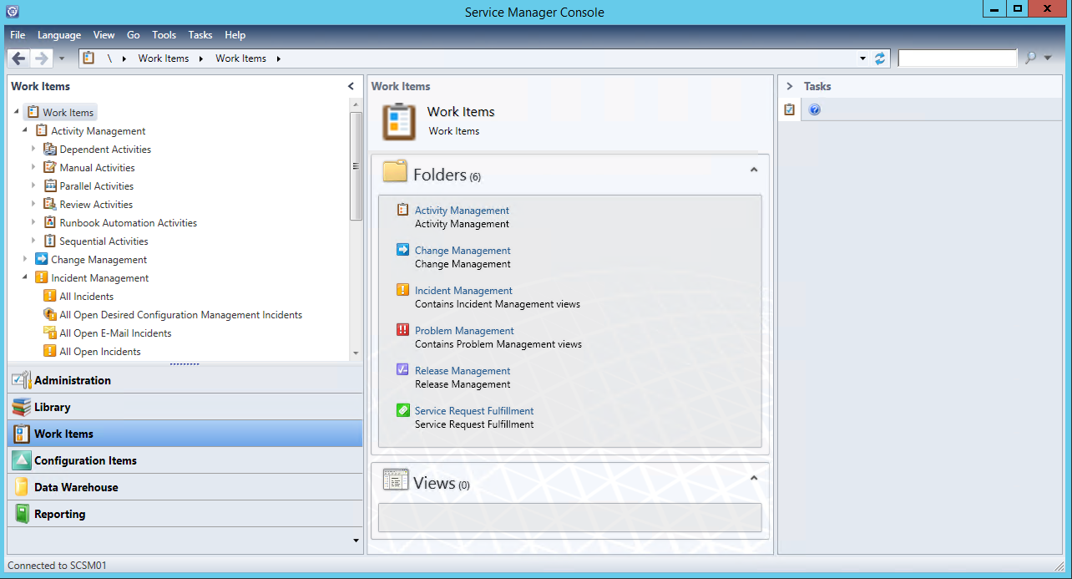Open the Library workspace icon

click(x=21, y=407)
